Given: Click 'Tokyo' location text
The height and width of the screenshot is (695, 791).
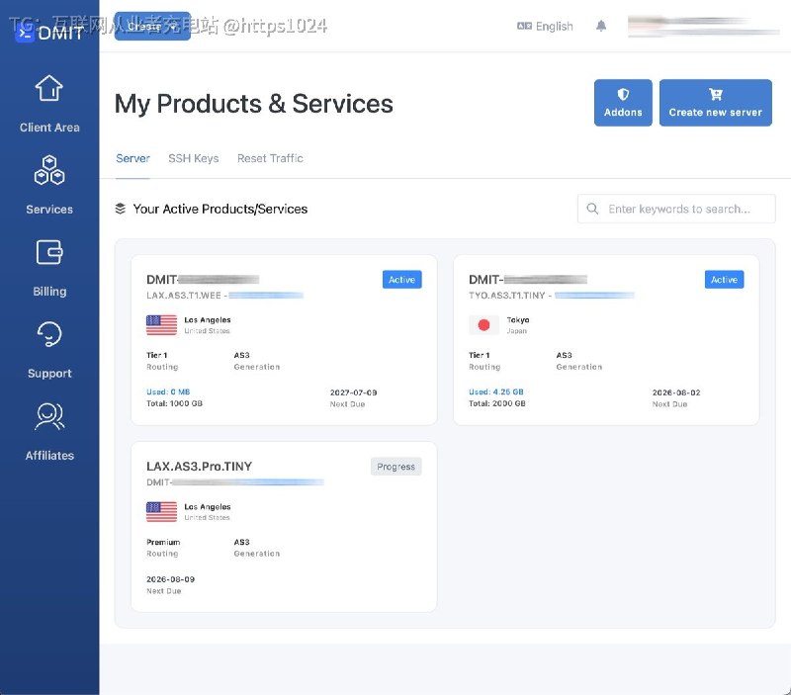Looking at the screenshot, I should click(518, 319).
